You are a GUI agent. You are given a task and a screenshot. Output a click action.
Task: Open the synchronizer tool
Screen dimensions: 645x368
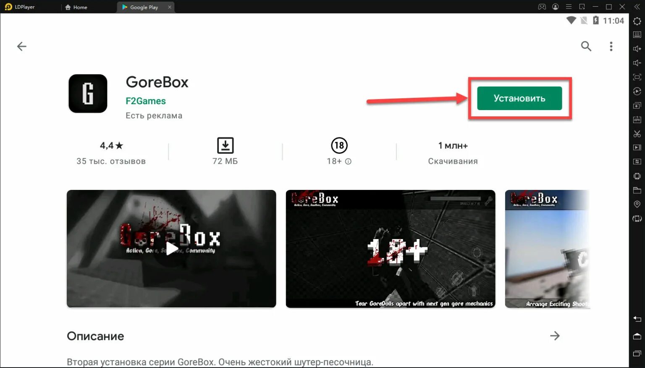click(x=637, y=162)
